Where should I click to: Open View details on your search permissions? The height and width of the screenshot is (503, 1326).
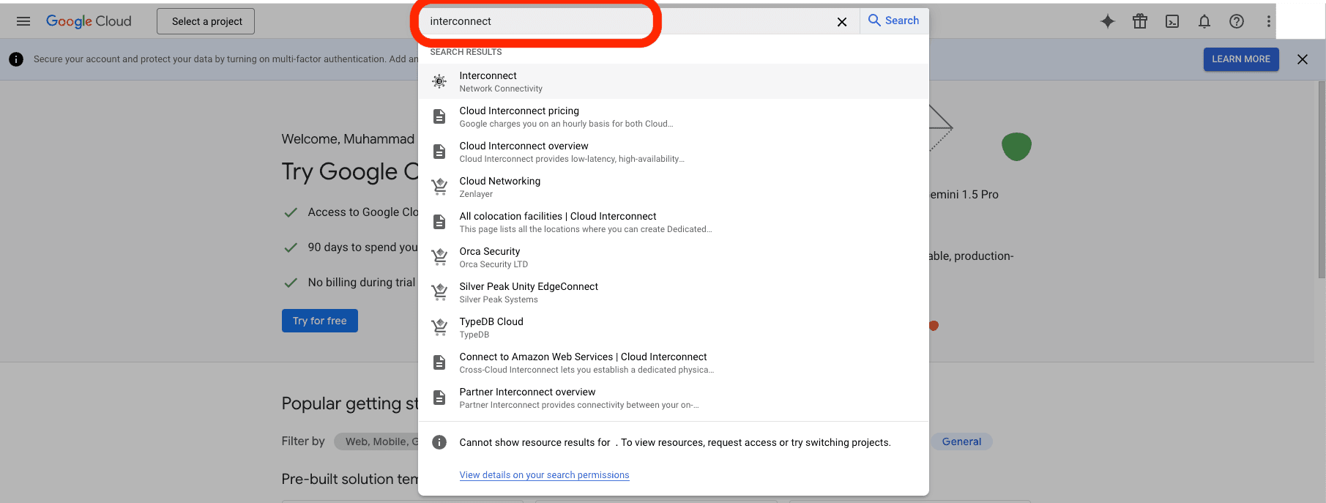click(544, 475)
